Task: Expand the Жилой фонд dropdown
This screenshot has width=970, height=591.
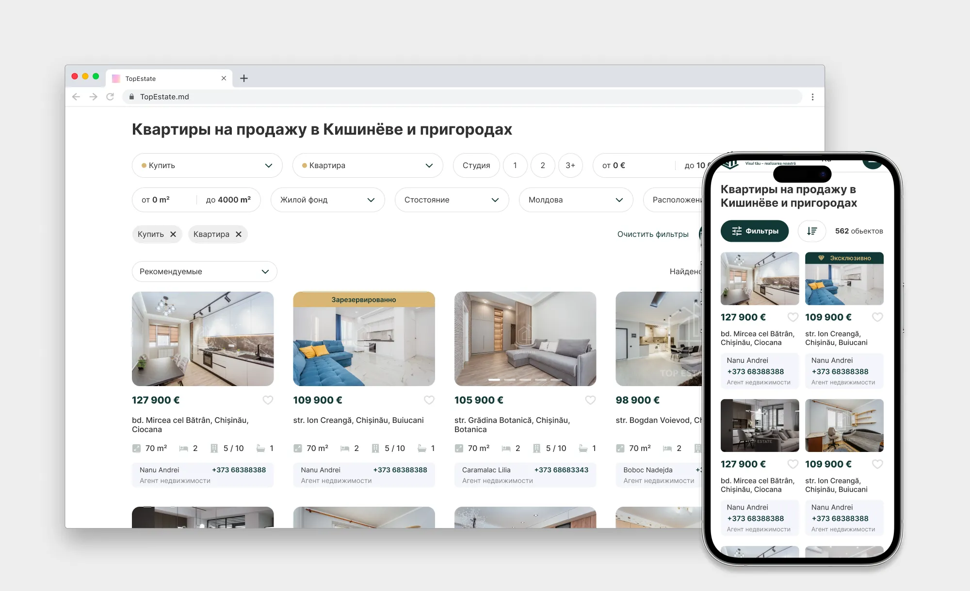Action: point(327,200)
